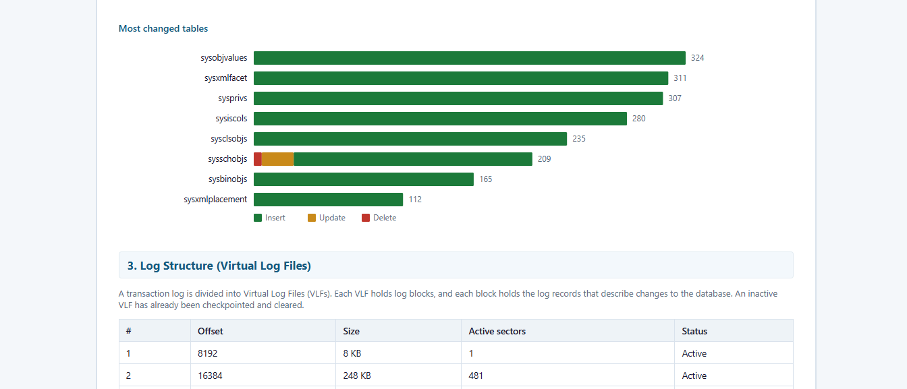Click the 'sysprivs' table label
Screen dimensions: 907x389
[233, 98]
